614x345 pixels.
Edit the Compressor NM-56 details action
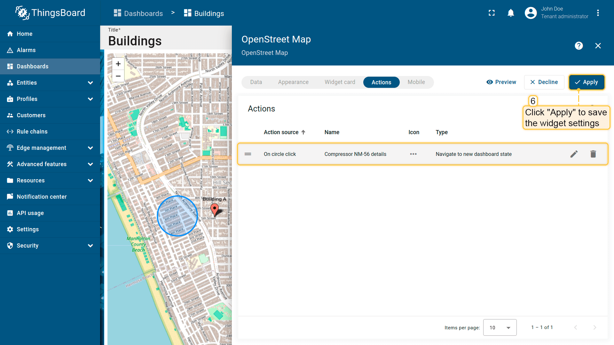pyautogui.click(x=574, y=154)
